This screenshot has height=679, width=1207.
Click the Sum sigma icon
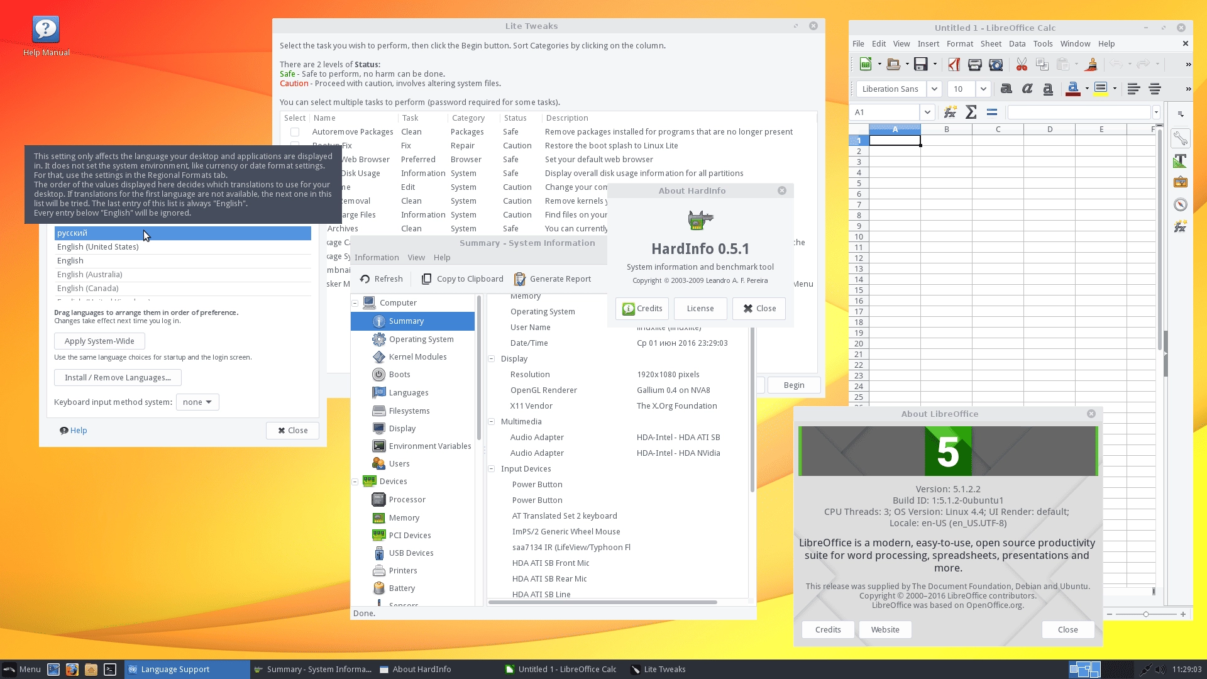pos(971,112)
